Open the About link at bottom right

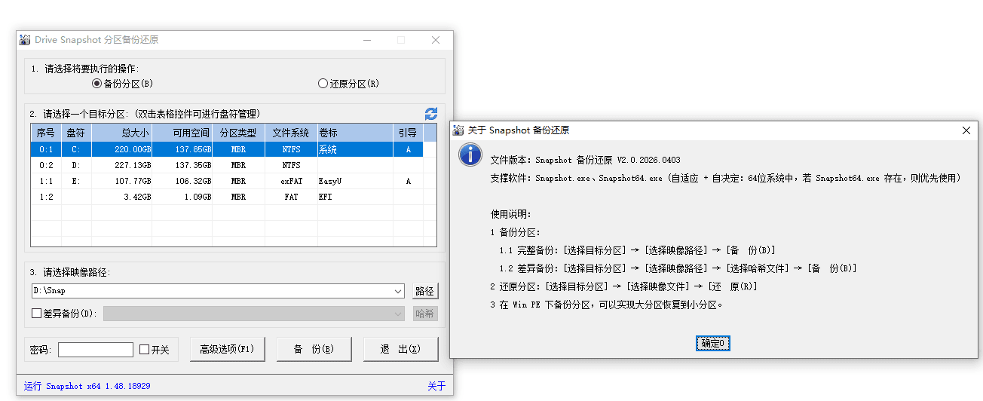[436, 386]
